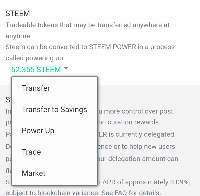This screenshot has width=200, height=196.
Task: Click the 'called powering up.' text
Action: point(35,58)
